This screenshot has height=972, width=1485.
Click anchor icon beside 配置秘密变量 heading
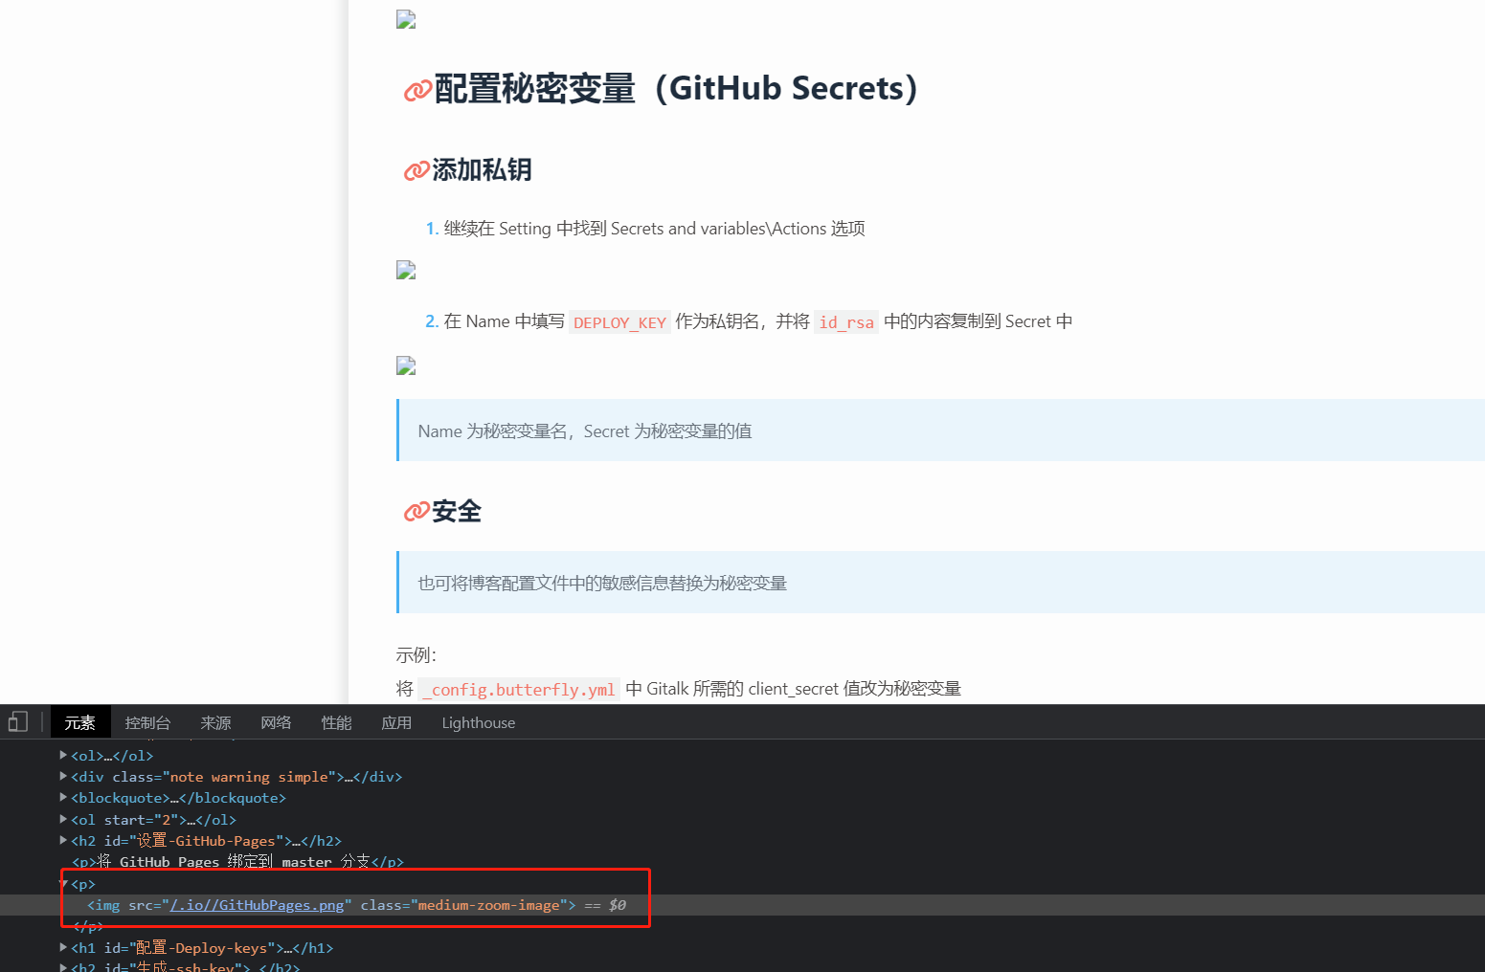tap(416, 91)
